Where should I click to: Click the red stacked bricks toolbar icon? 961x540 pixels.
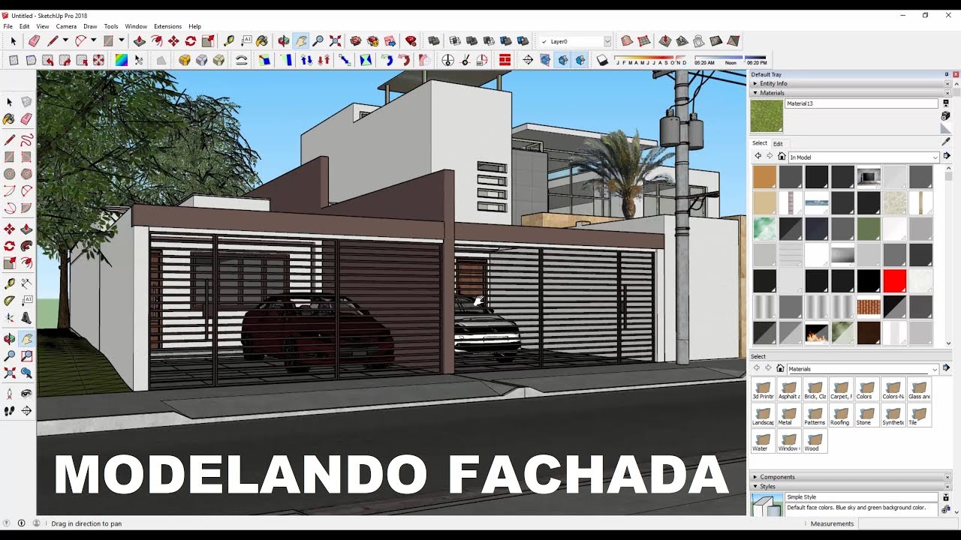[505, 60]
